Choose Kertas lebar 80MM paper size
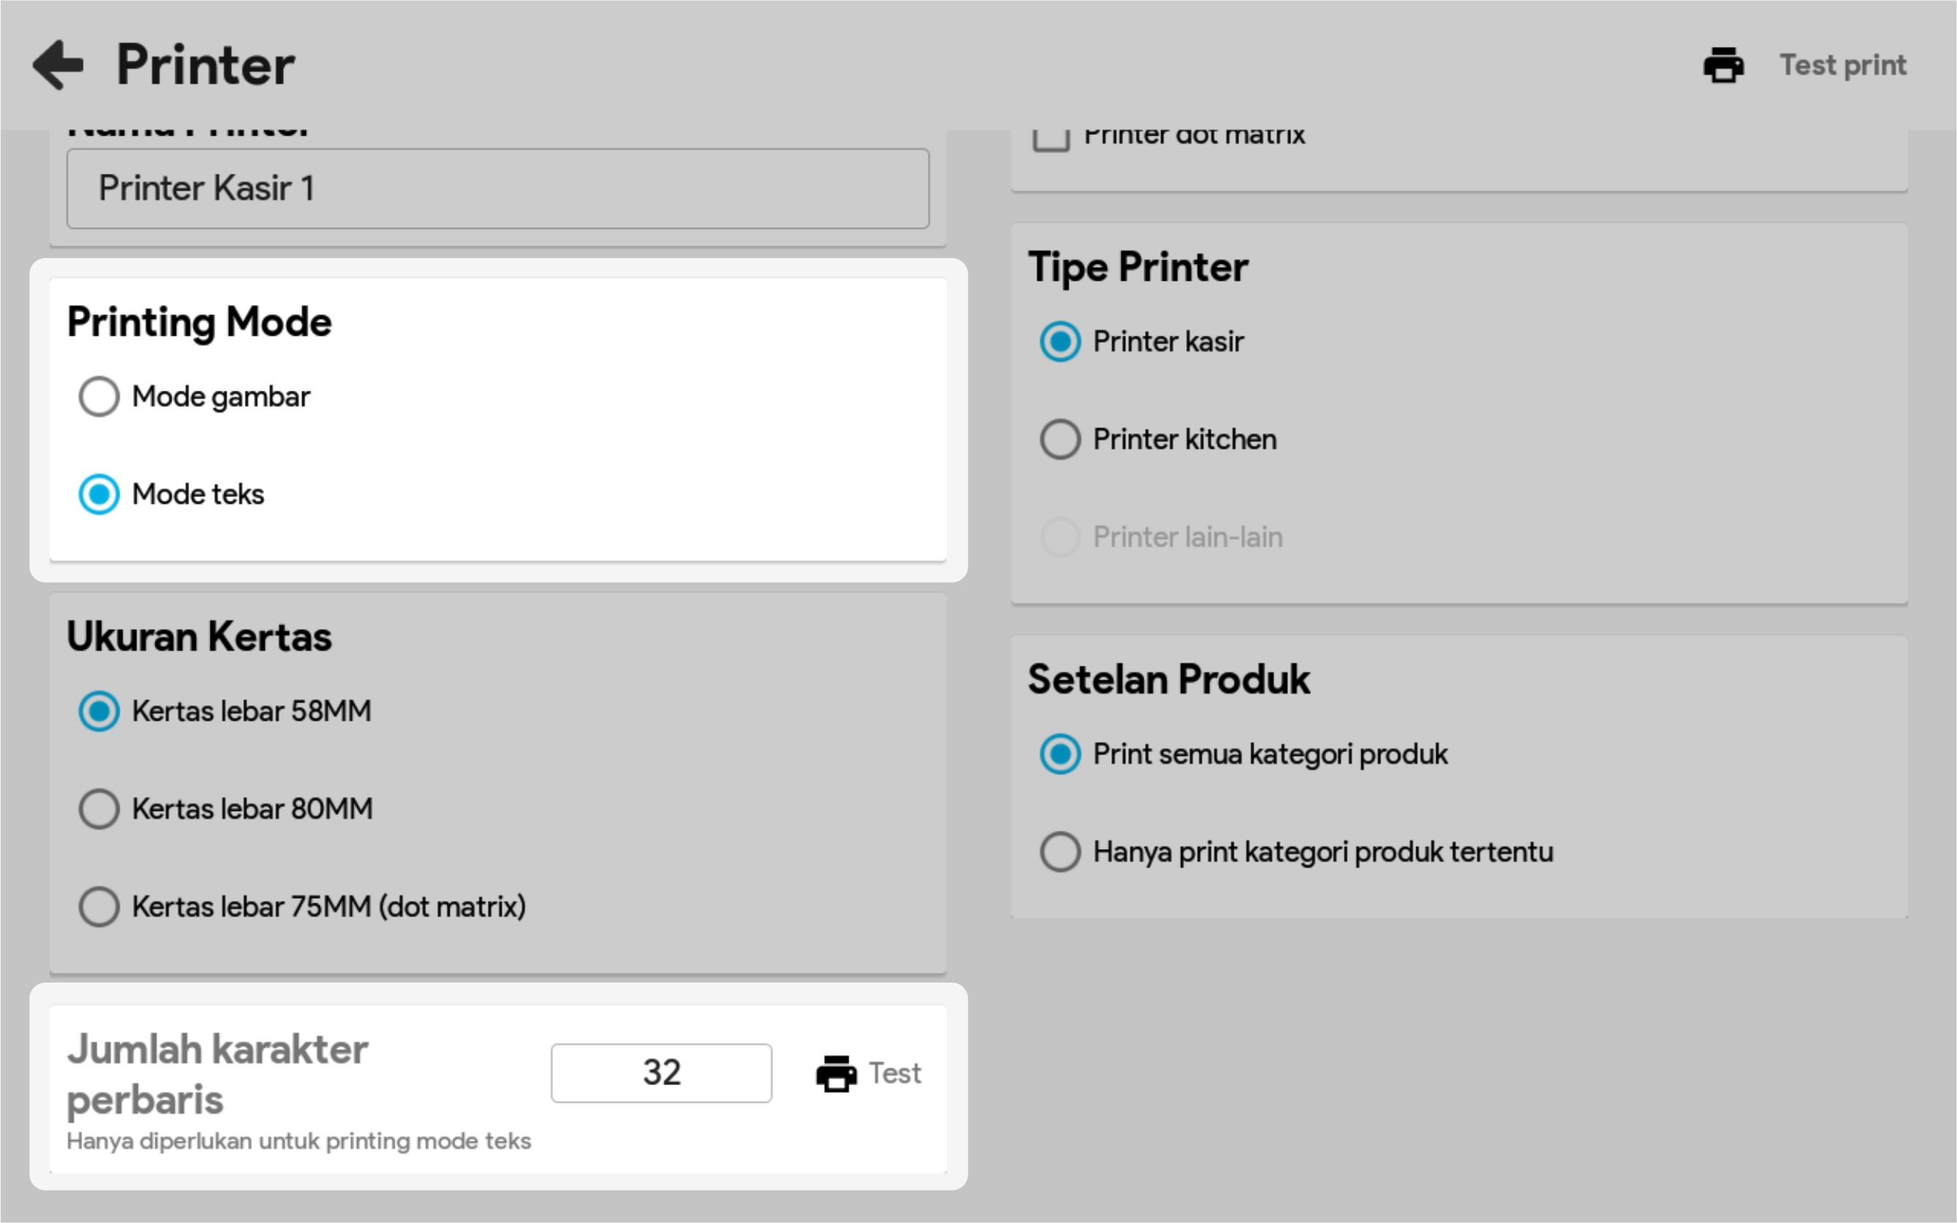This screenshot has height=1223, width=1957. [99, 809]
